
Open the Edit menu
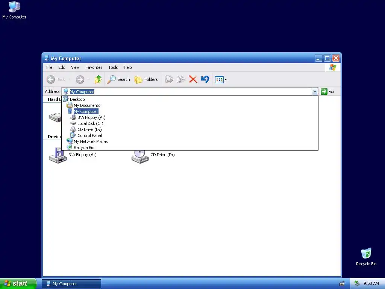point(62,67)
